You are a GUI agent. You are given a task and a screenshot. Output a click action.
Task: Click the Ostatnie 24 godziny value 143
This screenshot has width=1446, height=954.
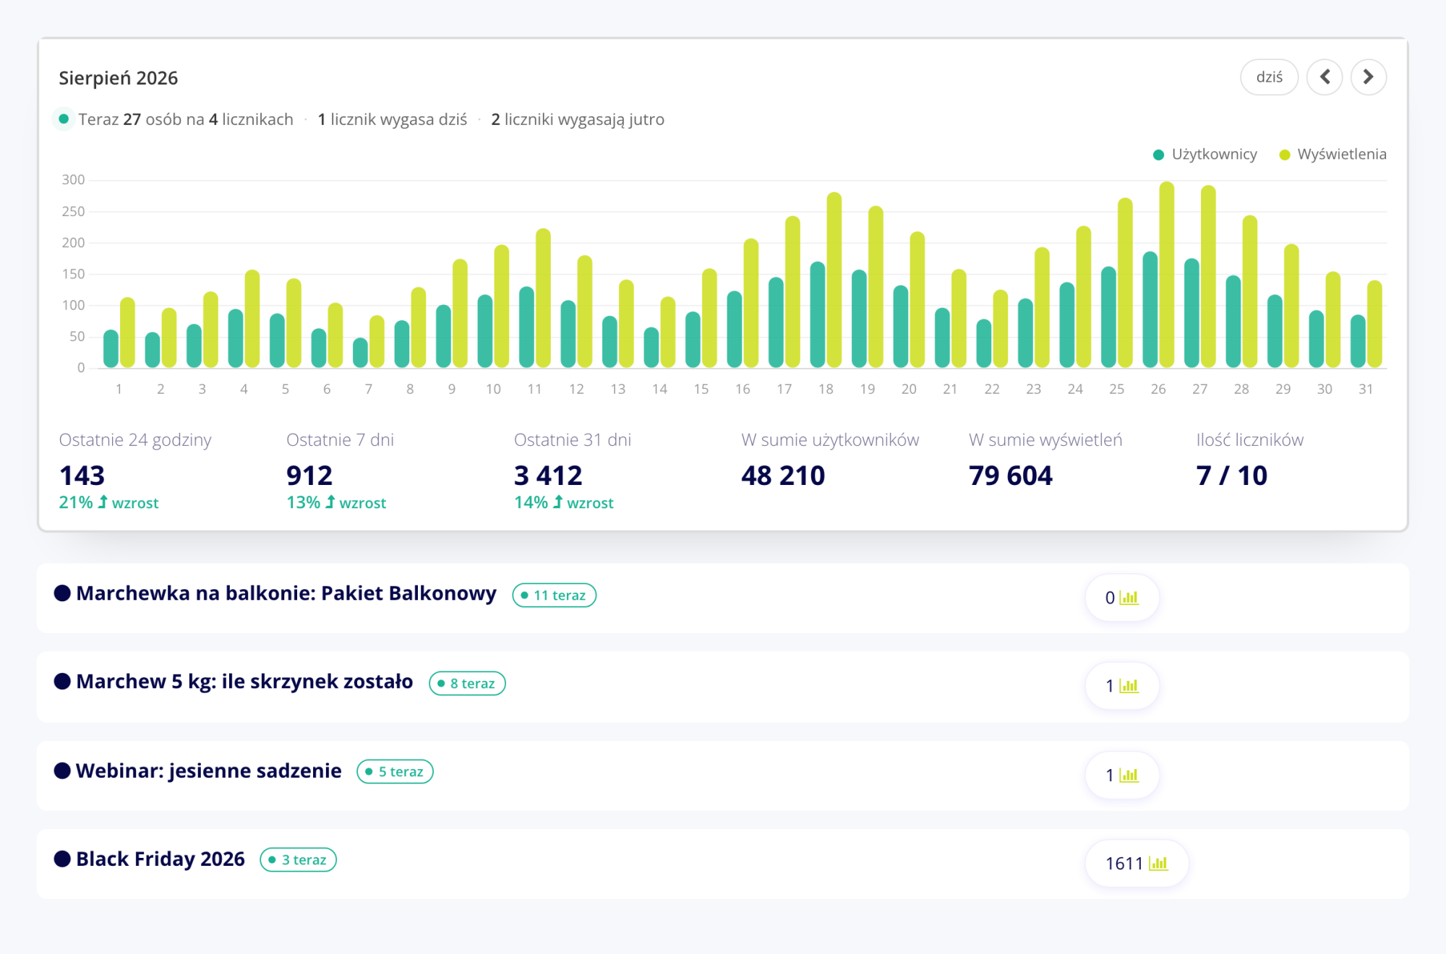[x=82, y=476]
